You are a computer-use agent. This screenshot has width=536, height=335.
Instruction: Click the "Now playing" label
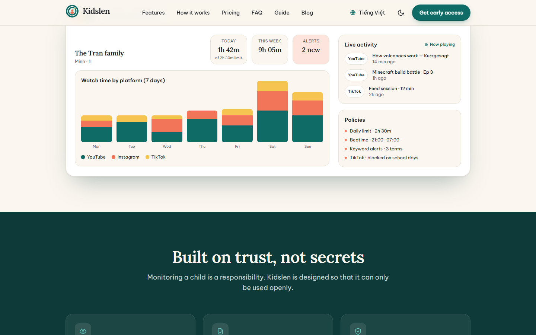(442, 45)
